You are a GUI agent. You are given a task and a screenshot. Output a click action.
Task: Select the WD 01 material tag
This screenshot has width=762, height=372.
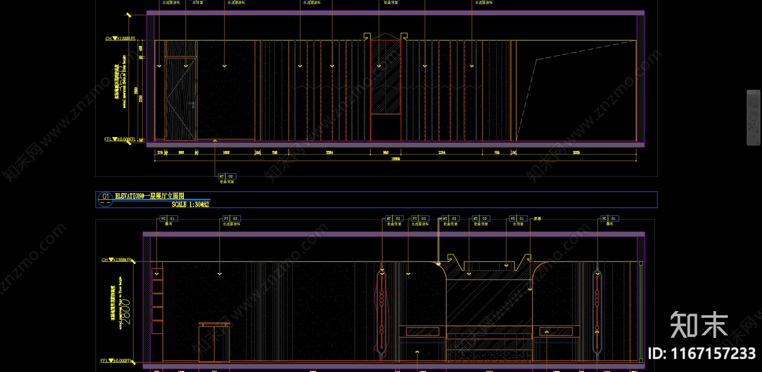pyautogui.click(x=518, y=219)
